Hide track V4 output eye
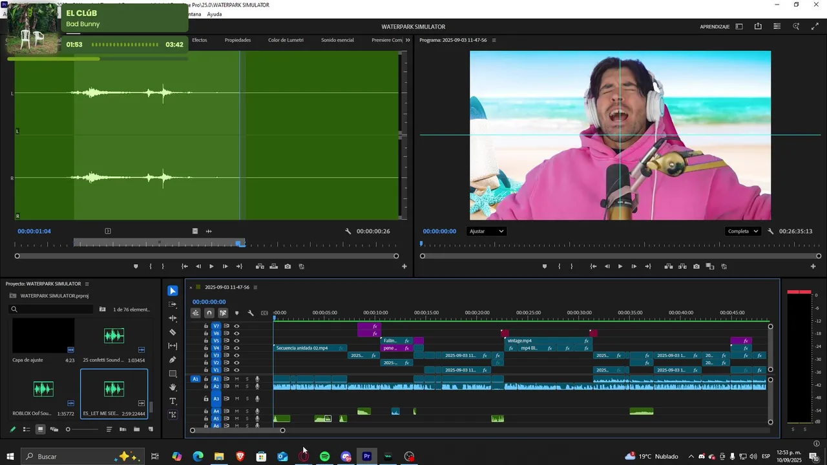Viewport: 827px width, 465px height. pos(236,348)
